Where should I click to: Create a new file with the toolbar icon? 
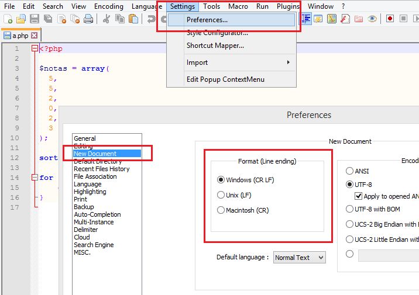point(8,19)
